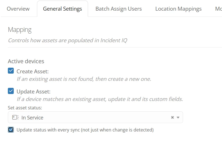Open the Batch Assign Users tab
This screenshot has height=141, width=222.
tap(119, 9)
